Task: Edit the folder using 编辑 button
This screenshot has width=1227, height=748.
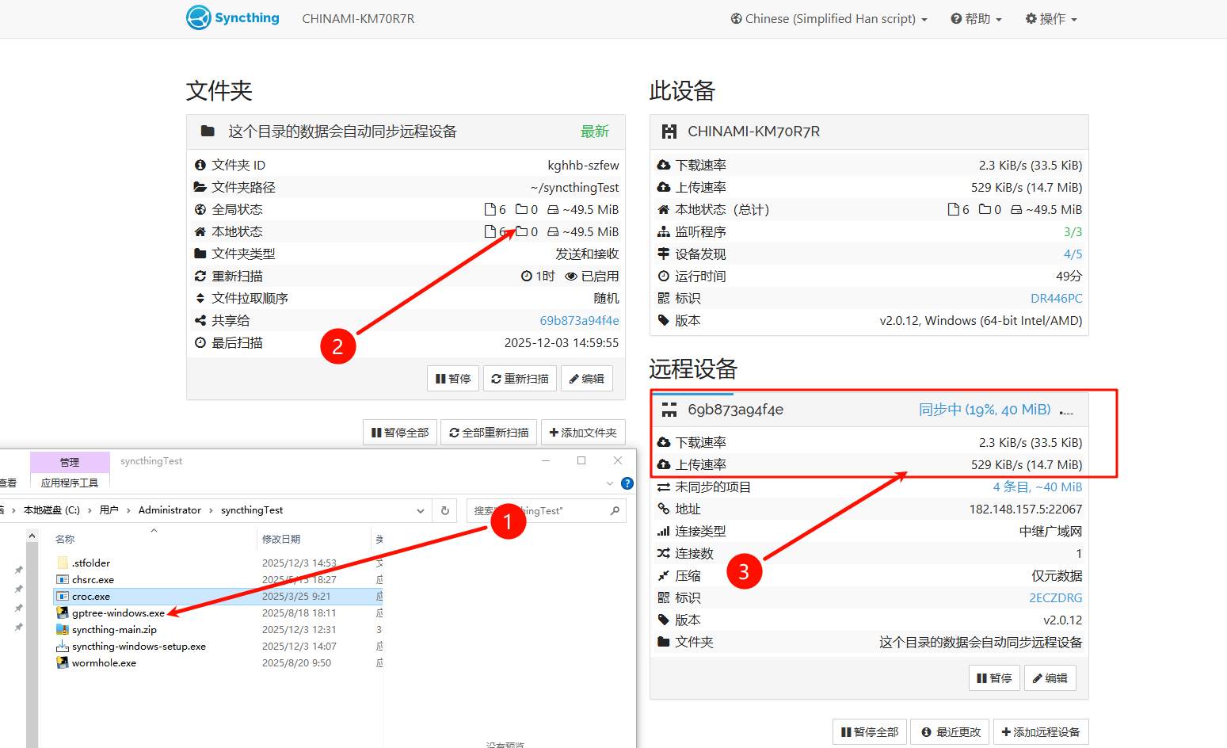Action: [587, 379]
